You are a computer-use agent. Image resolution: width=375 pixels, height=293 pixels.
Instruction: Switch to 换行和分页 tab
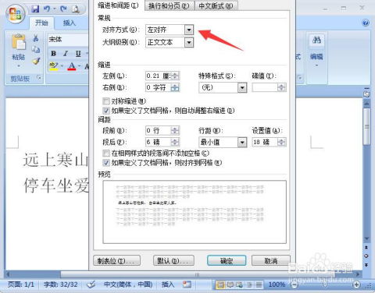coord(169,5)
